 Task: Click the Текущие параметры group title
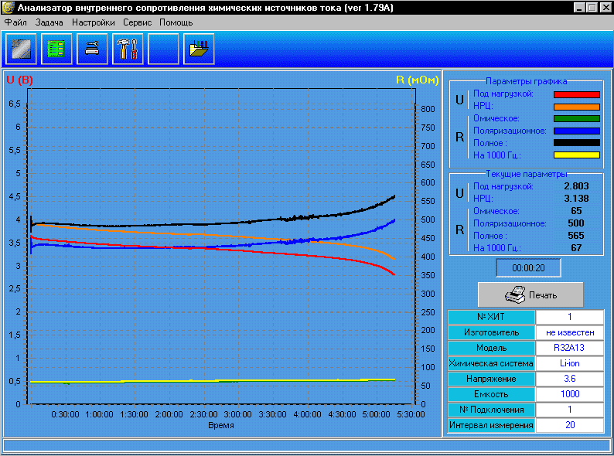coord(526,174)
